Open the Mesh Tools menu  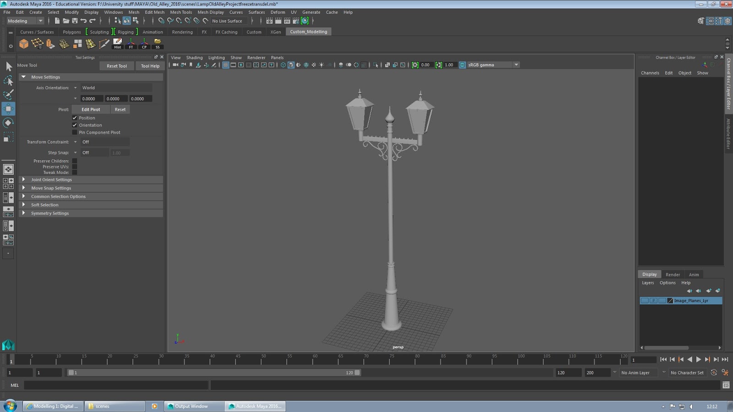point(181,12)
